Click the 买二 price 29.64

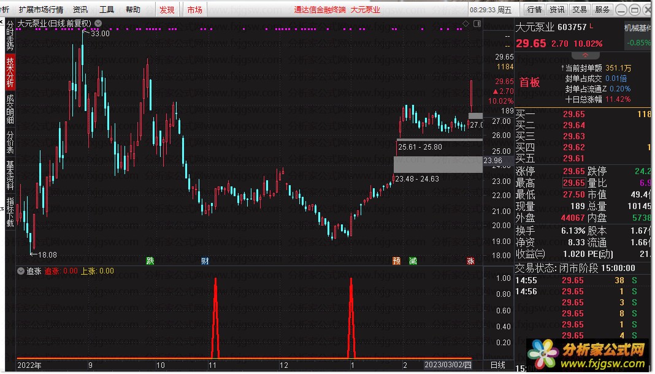573,125
